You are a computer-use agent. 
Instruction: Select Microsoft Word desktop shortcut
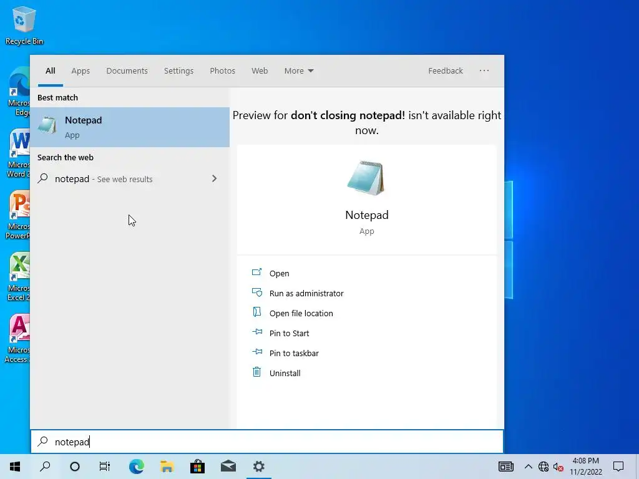(18, 154)
